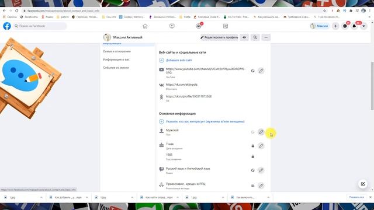The height and width of the screenshot is (210, 374).
Task: Click lock privacy icon for 1985 year
Action: click(252, 156)
